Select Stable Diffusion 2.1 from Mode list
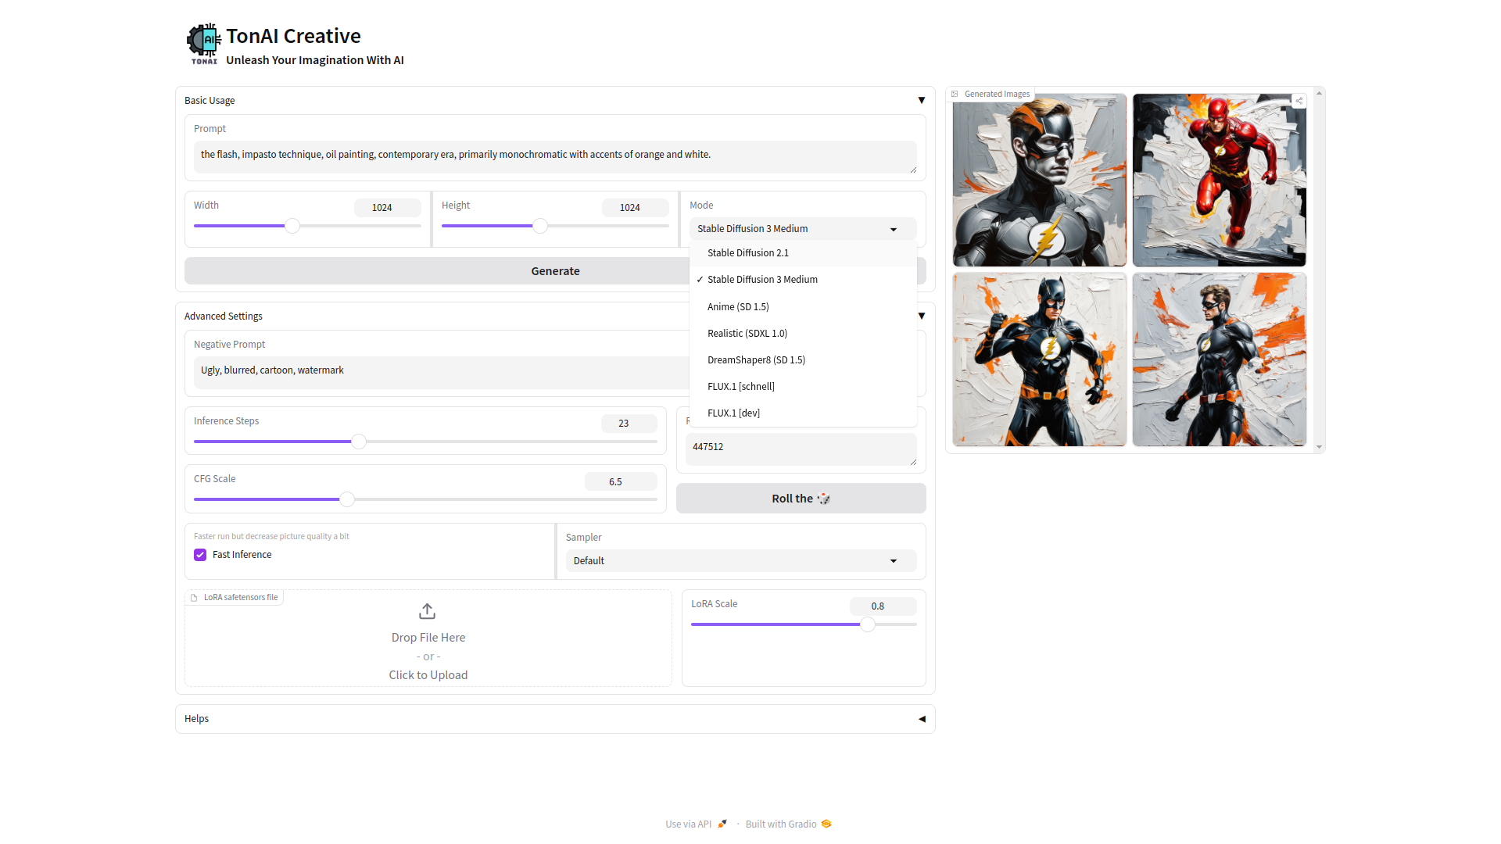The image size is (1501, 844). (x=803, y=253)
